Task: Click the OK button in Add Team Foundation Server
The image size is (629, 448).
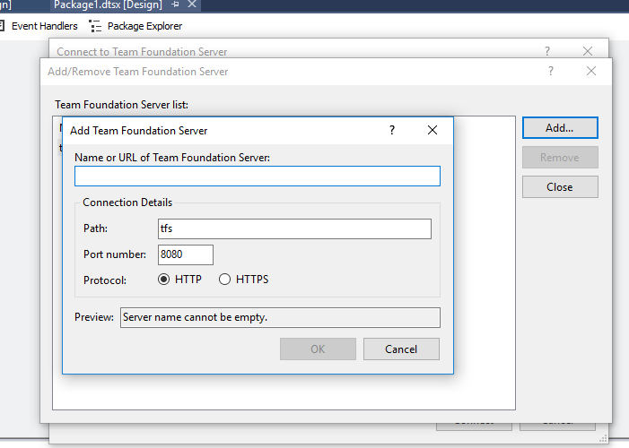Action: (318, 349)
